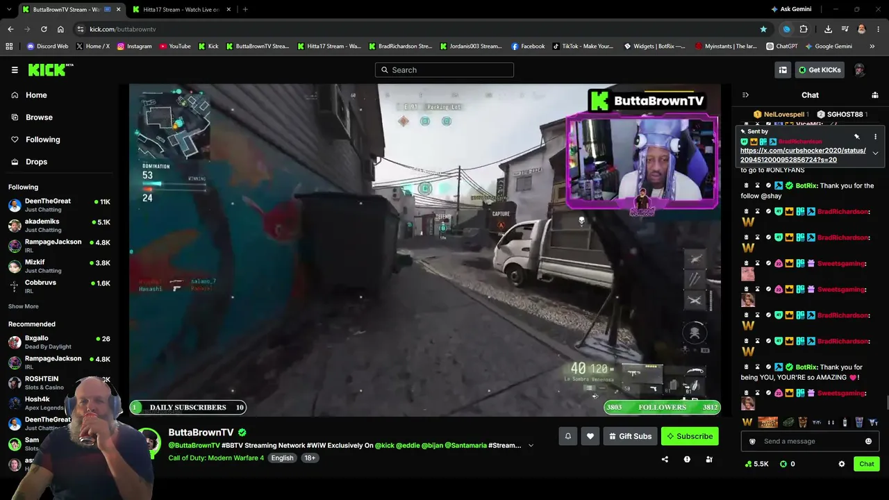Image resolution: width=889 pixels, height=500 pixels.
Task: Open the inbox icon beside Get KICKs
Action: (x=783, y=69)
